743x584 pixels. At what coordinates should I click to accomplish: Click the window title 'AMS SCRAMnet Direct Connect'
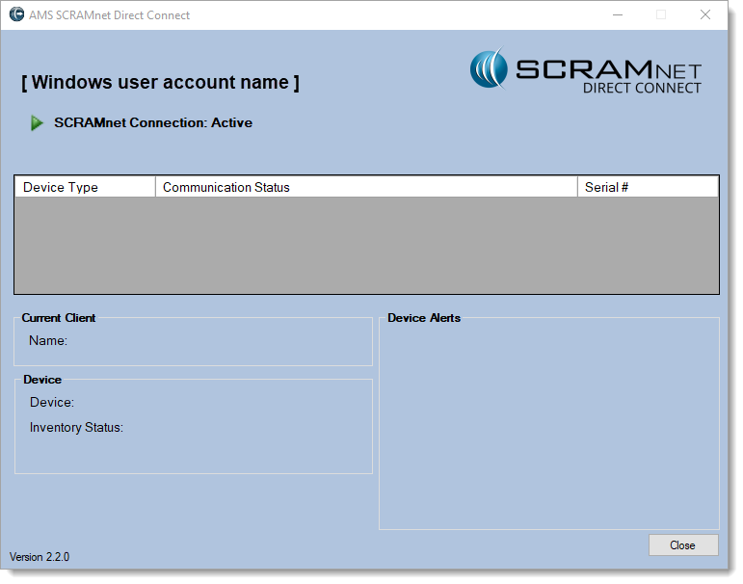click(110, 15)
